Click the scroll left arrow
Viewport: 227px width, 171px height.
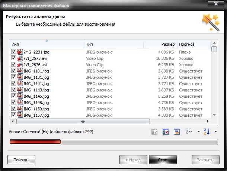pos(13,121)
